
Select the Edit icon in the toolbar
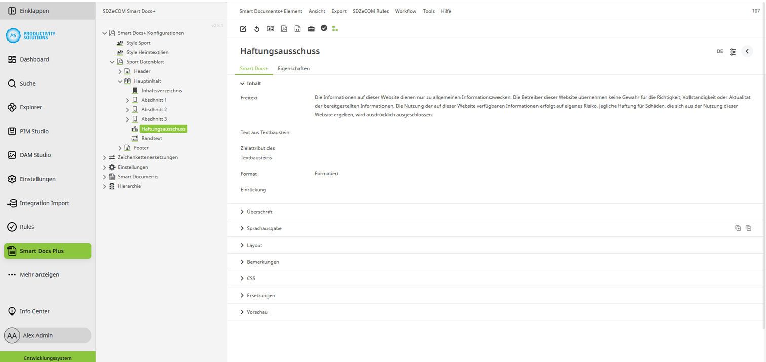click(x=243, y=29)
